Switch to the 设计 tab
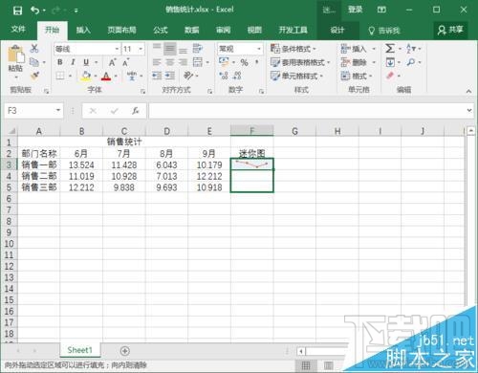 (337, 30)
